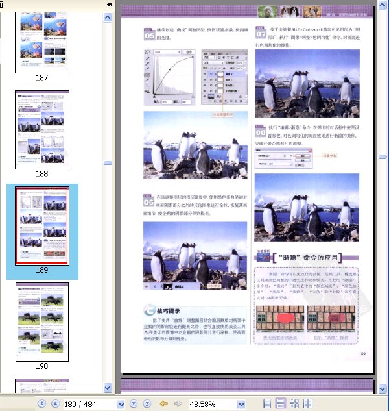Go to the next page
This screenshot has height=411, width=389.
(x=134, y=404)
